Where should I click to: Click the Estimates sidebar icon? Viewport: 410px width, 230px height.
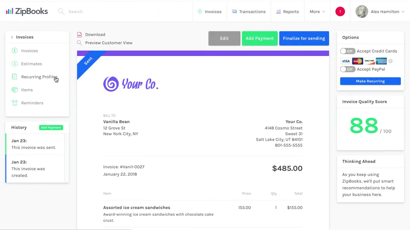tap(14, 64)
